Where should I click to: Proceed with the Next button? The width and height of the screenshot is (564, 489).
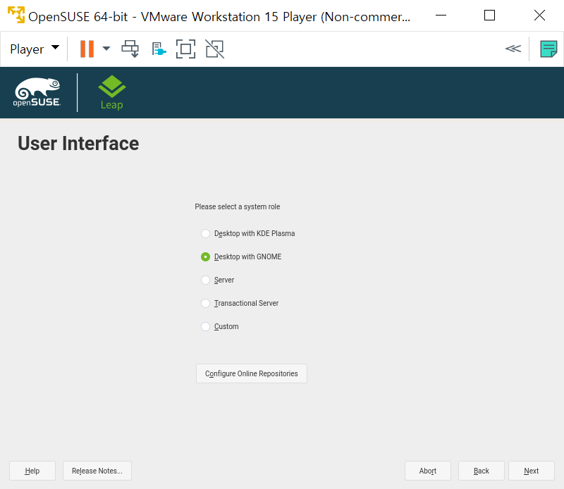pos(532,471)
